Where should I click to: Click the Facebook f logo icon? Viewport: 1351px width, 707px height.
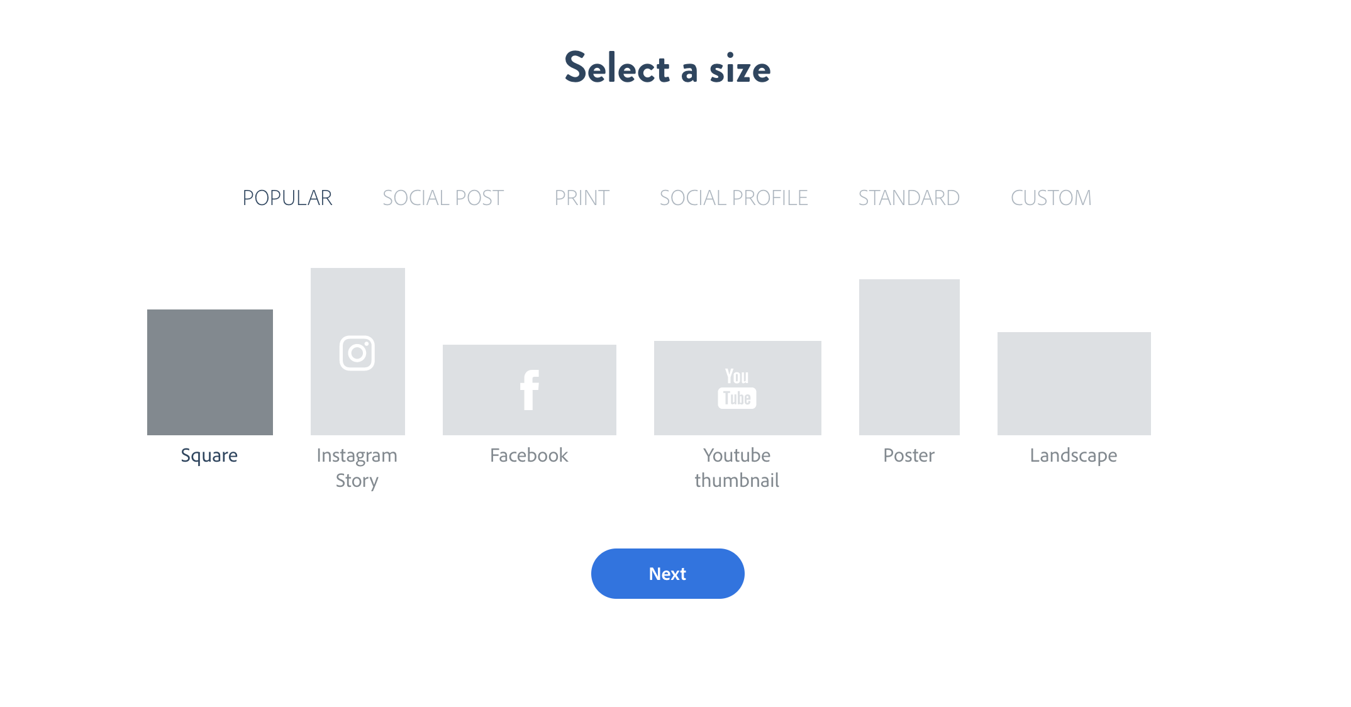[x=530, y=390]
